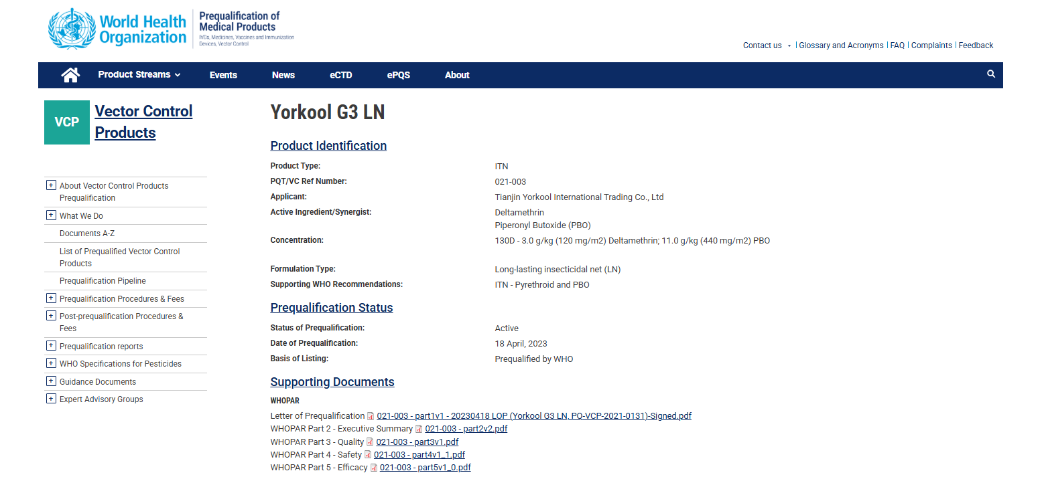Open List of Prequalified Vector Control Products
Screen dimensions: 1042x477
click(x=119, y=257)
